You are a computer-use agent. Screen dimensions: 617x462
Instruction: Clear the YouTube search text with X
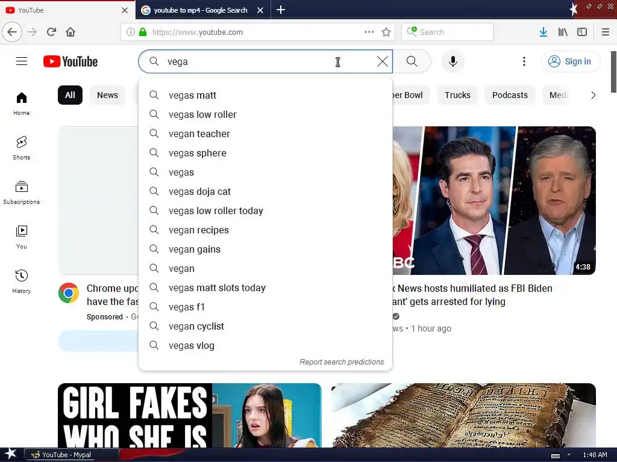[383, 61]
